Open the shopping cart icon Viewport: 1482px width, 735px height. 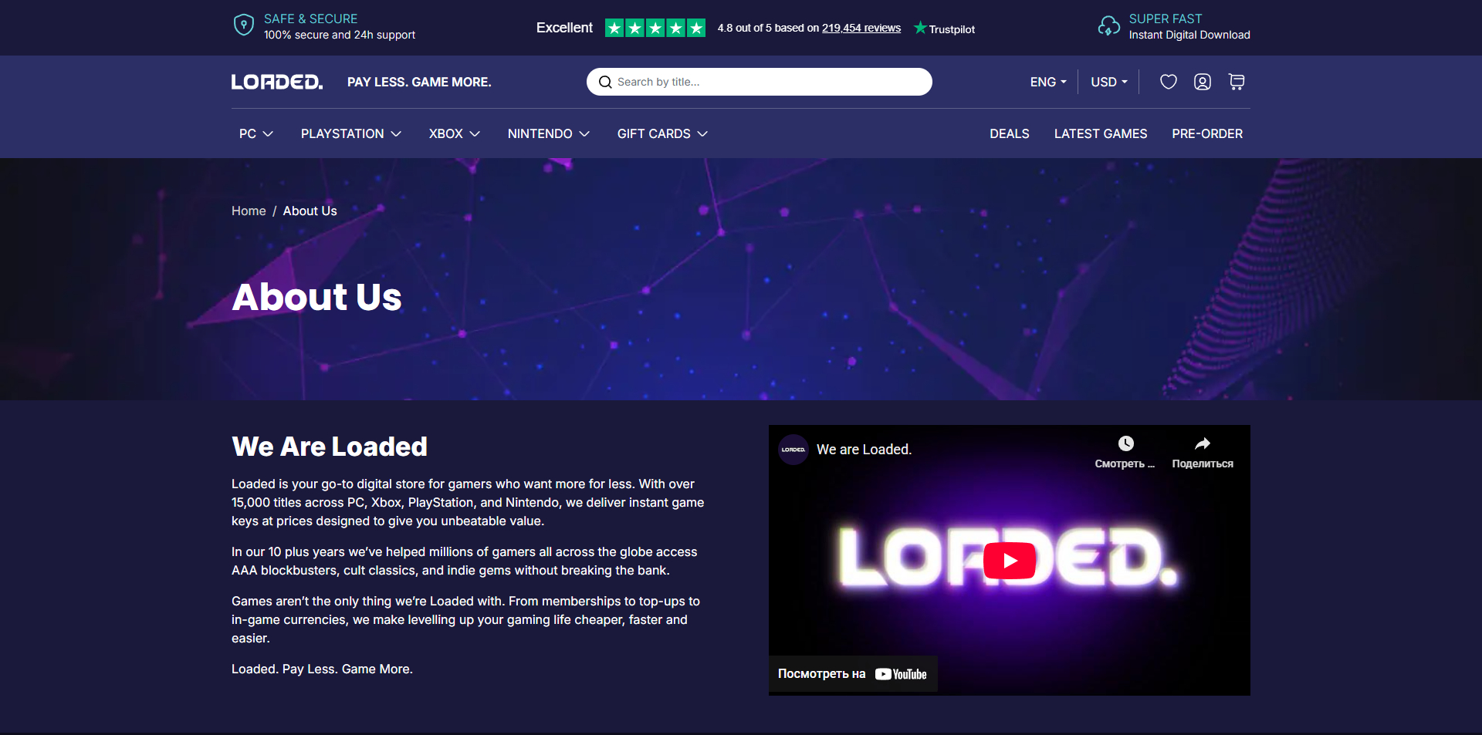click(1236, 82)
